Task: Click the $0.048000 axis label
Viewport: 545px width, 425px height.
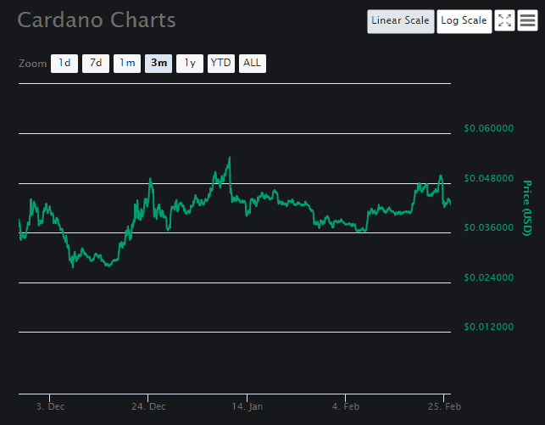Action: point(489,178)
